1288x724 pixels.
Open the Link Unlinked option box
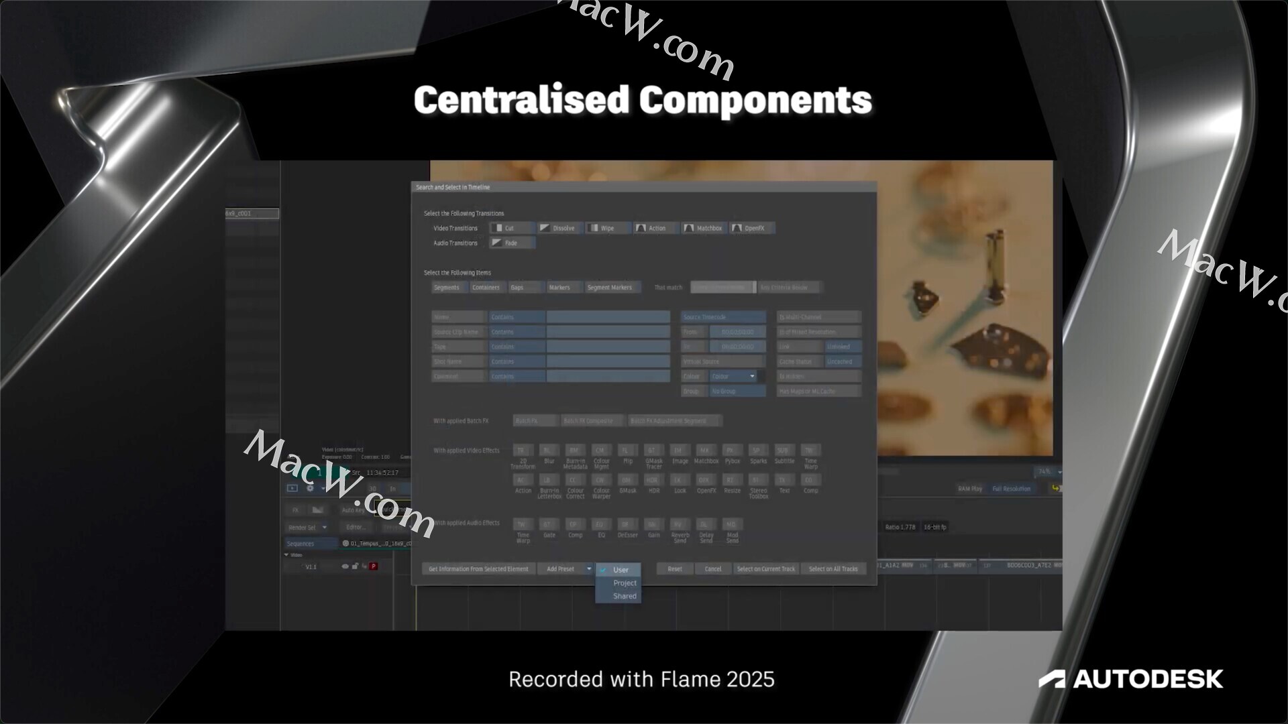[x=843, y=347]
